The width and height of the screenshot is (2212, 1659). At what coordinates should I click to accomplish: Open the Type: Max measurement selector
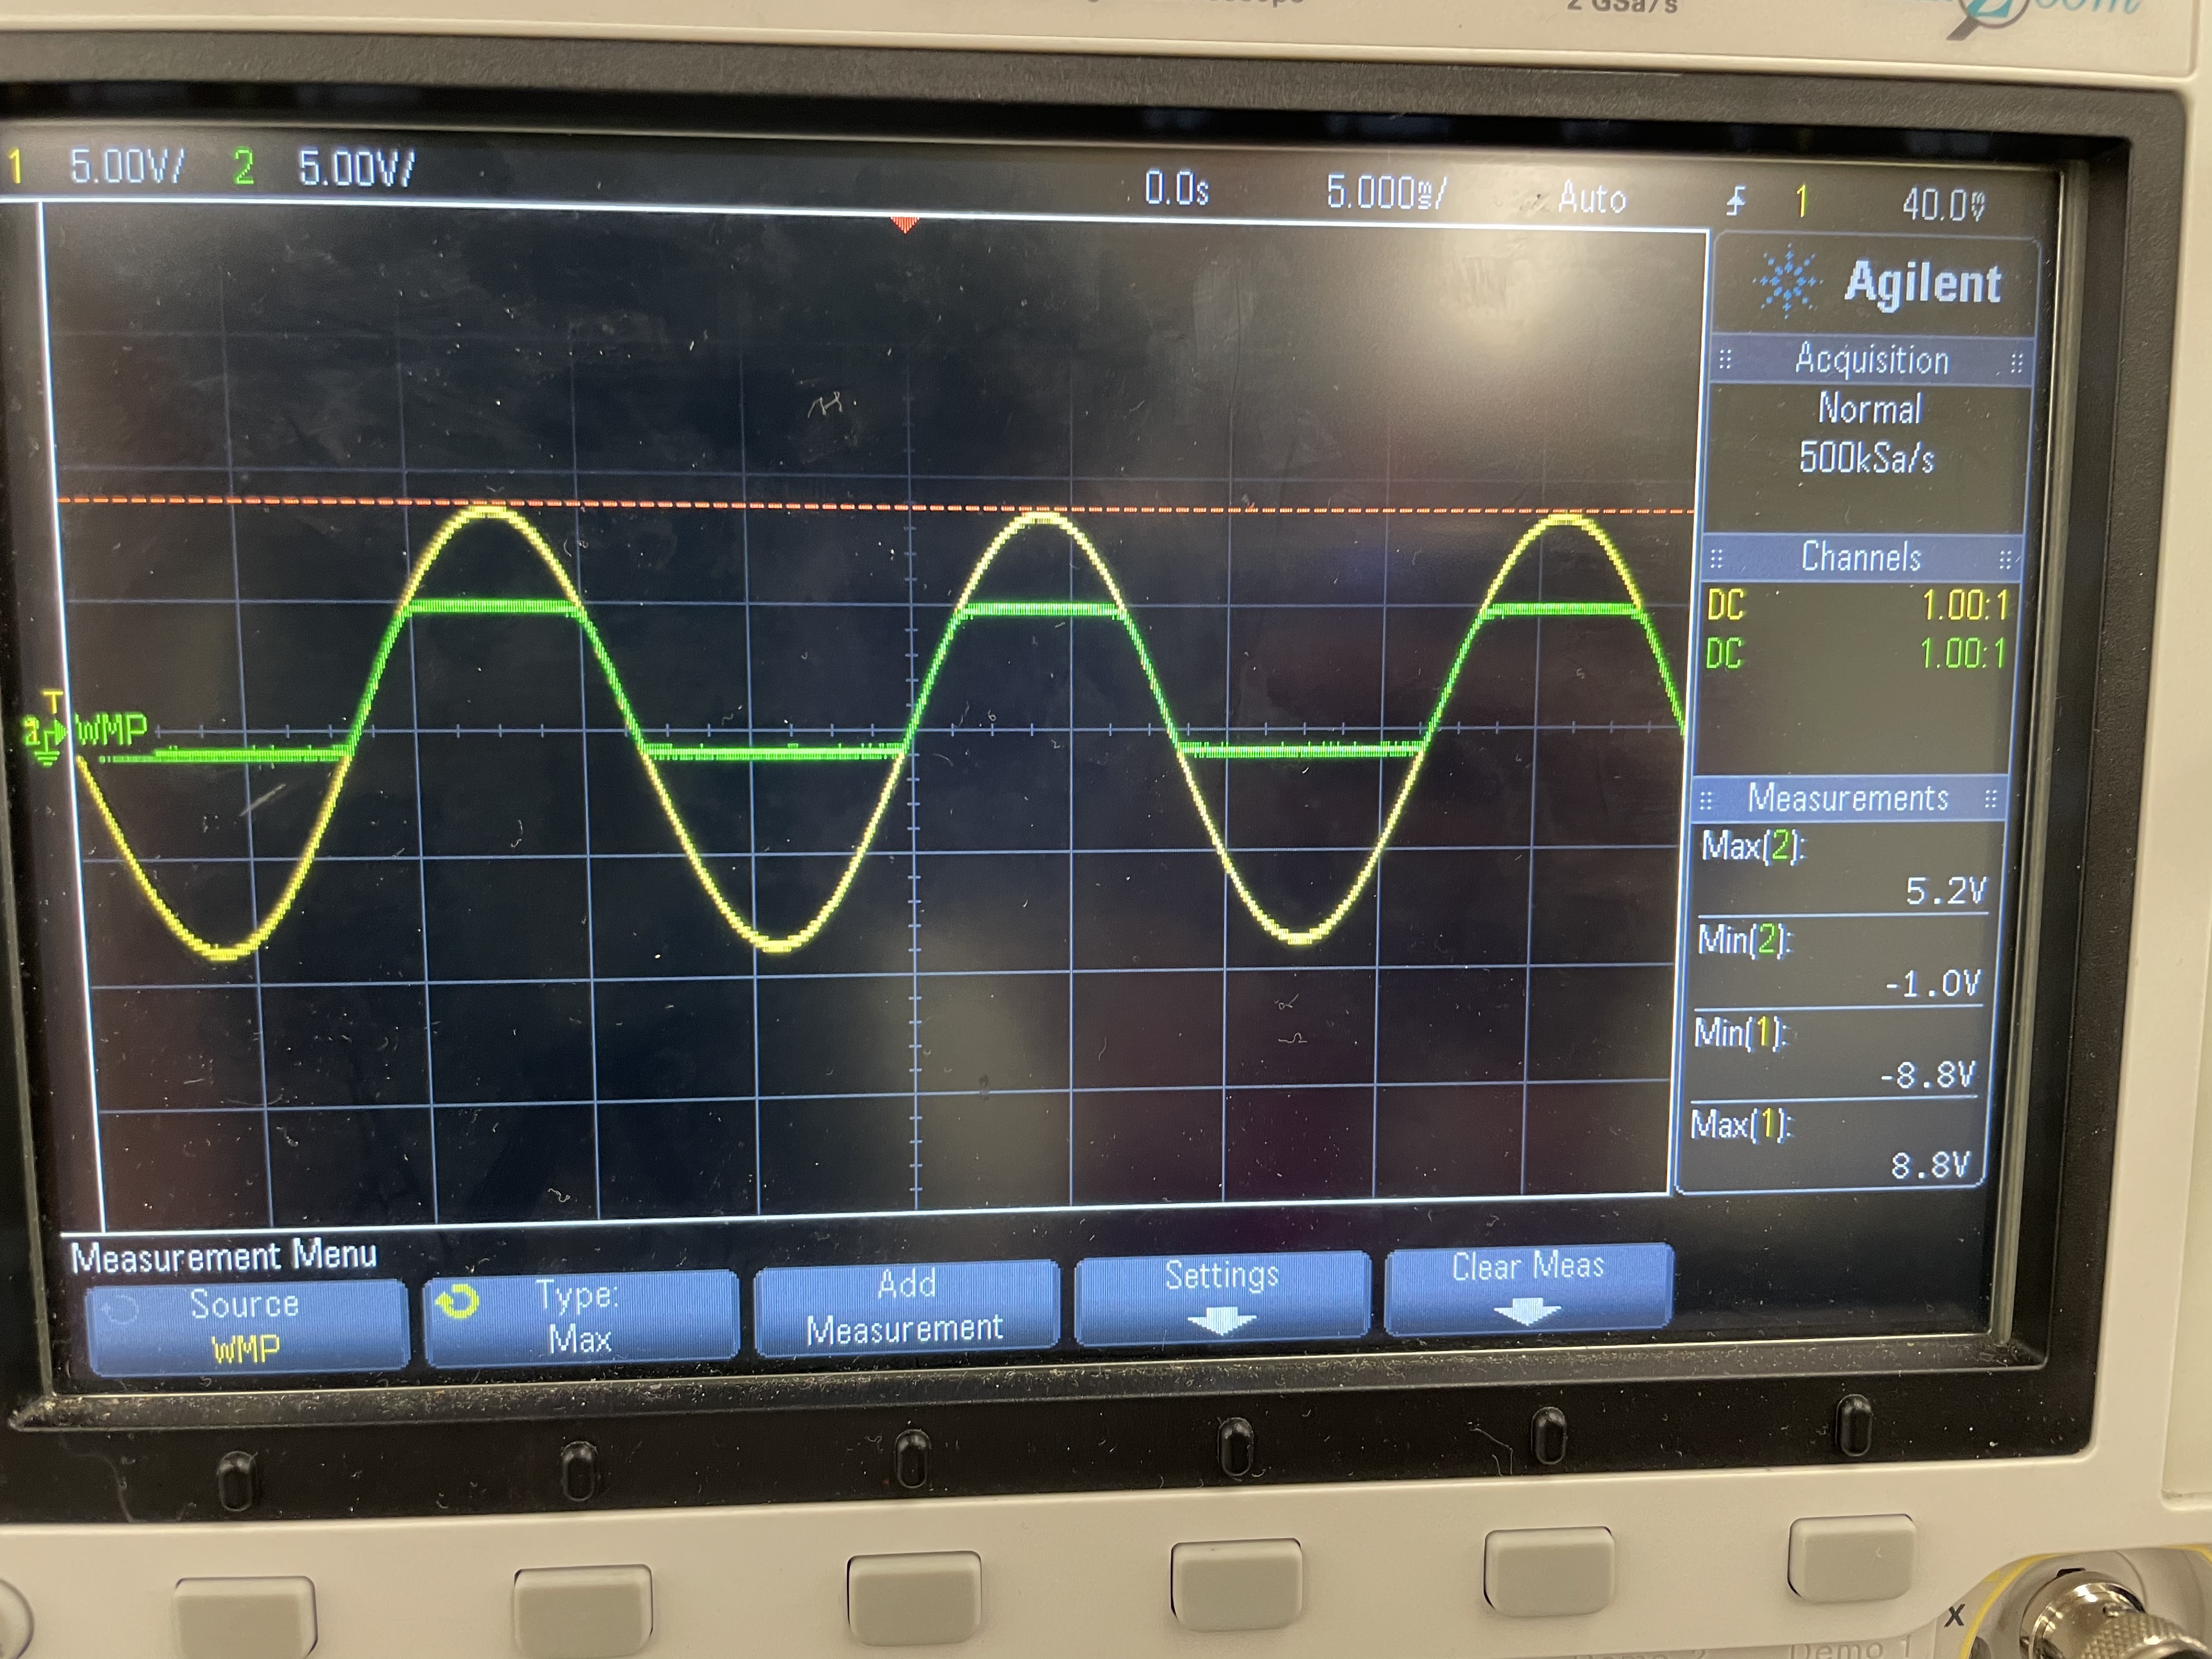tap(581, 1317)
